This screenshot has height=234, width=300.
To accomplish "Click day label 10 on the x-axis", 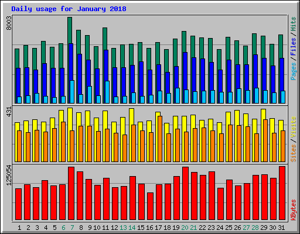I will coord(97,228).
